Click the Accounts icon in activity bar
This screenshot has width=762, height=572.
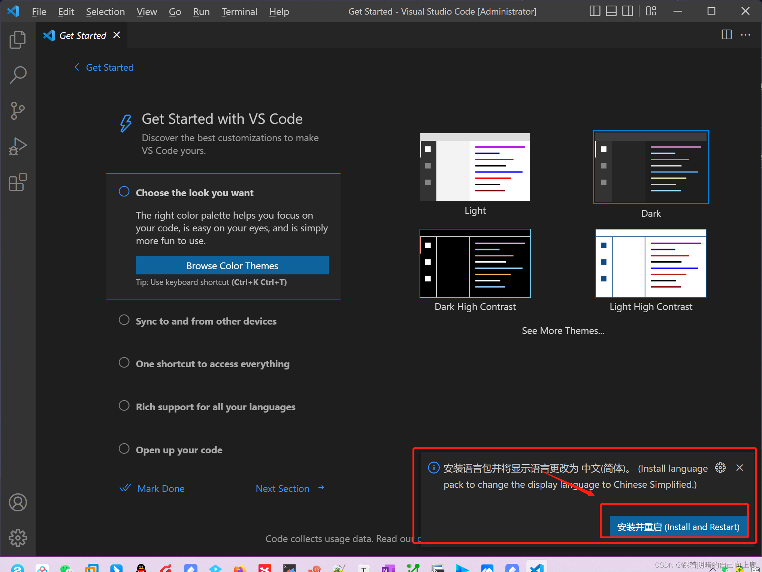point(18,502)
